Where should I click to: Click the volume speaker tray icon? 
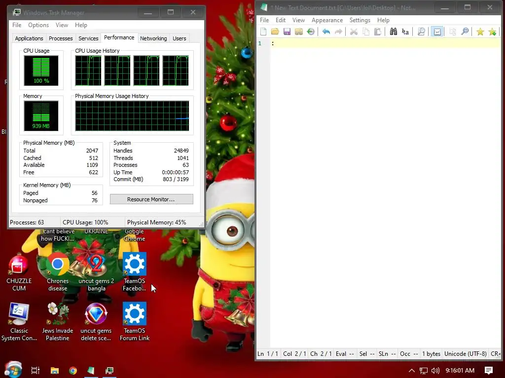tap(435, 371)
